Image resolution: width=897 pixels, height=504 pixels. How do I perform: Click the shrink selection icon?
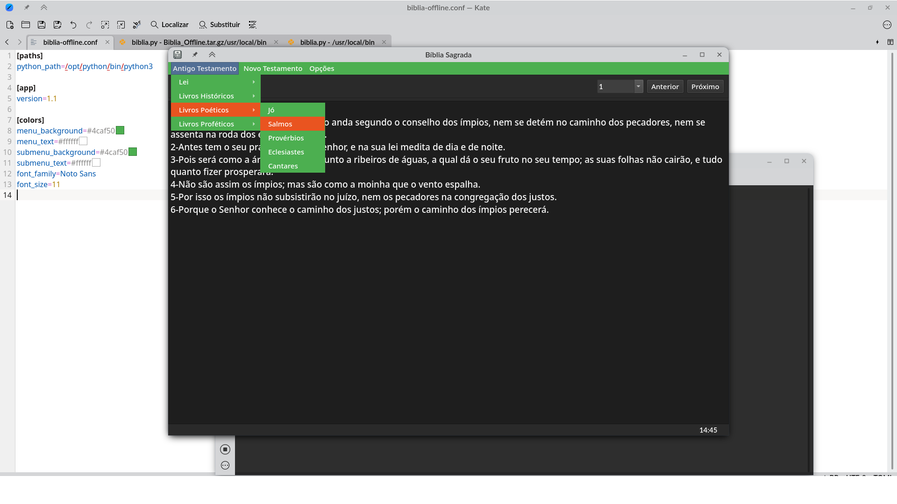pyautogui.click(x=121, y=25)
